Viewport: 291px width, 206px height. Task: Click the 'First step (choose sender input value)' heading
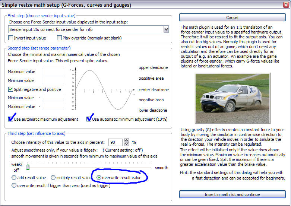(41, 16)
